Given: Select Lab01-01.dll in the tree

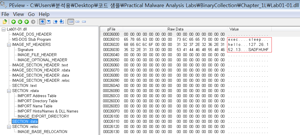Looking at the screenshot, I should pos(17,29).
